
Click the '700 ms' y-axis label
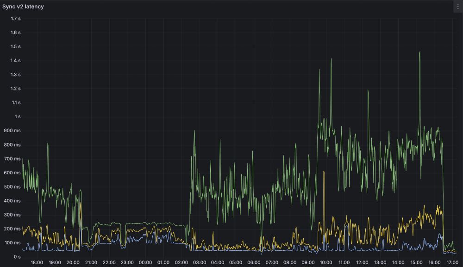[13, 159]
